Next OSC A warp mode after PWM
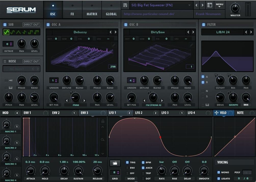 click(x=84, y=101)
